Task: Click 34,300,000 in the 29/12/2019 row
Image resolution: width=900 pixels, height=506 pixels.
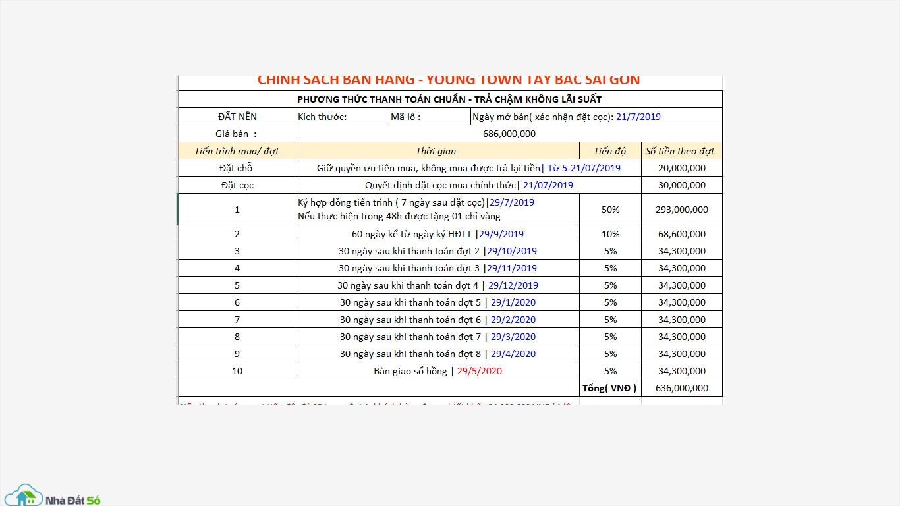Action: (682, 285)
